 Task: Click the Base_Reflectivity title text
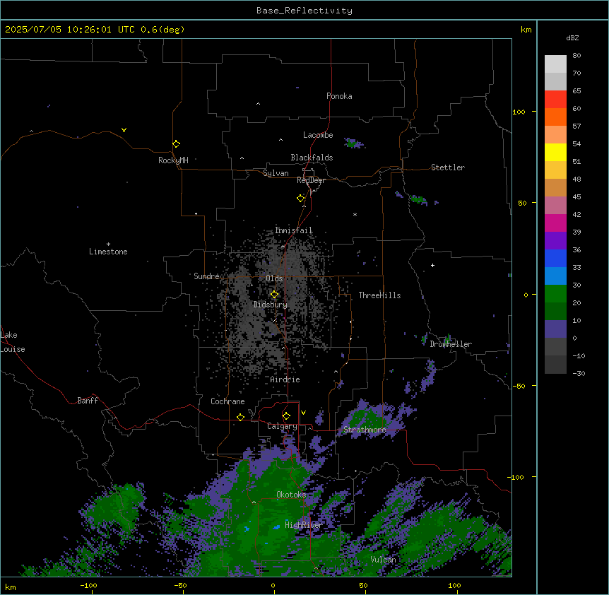[x=304, y=11]
